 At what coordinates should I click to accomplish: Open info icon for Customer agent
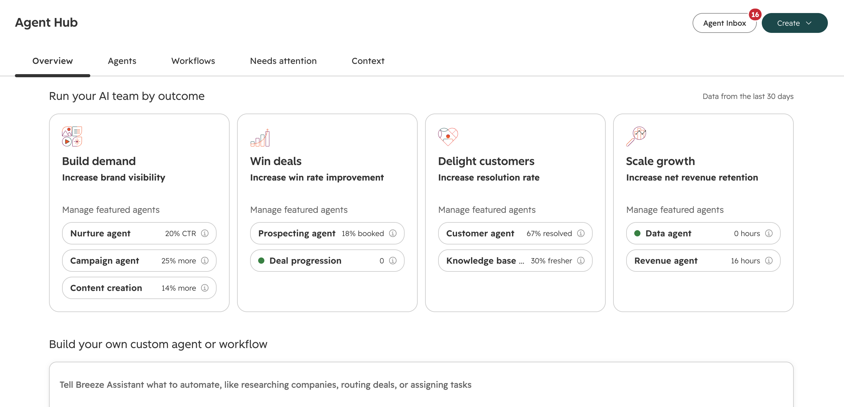pos(581,233)
